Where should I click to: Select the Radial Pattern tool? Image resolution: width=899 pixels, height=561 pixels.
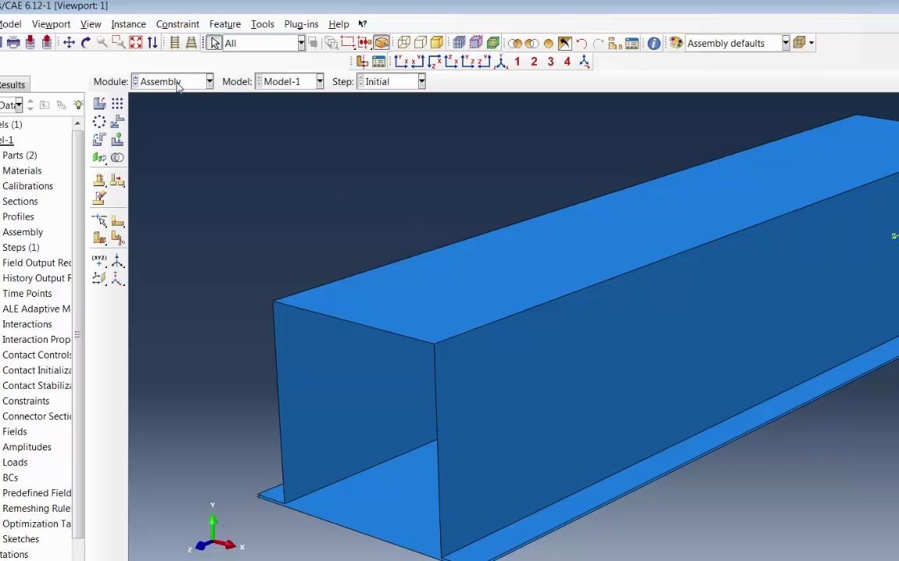tap(99, 121)
